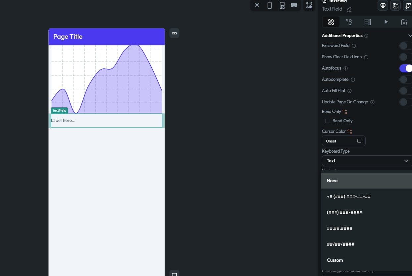The image size is (412, 276).
Task: Open the Animations play tab
Action: [x=386, y=22]
